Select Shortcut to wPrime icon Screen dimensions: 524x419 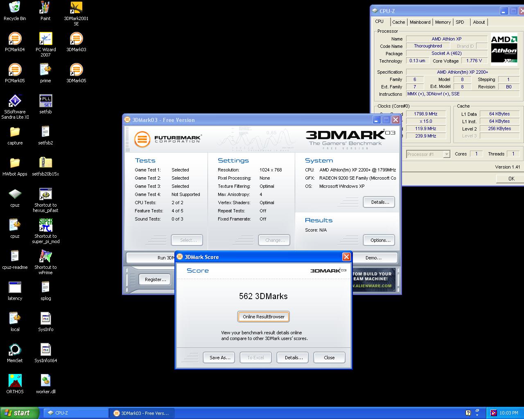(45, 262)
